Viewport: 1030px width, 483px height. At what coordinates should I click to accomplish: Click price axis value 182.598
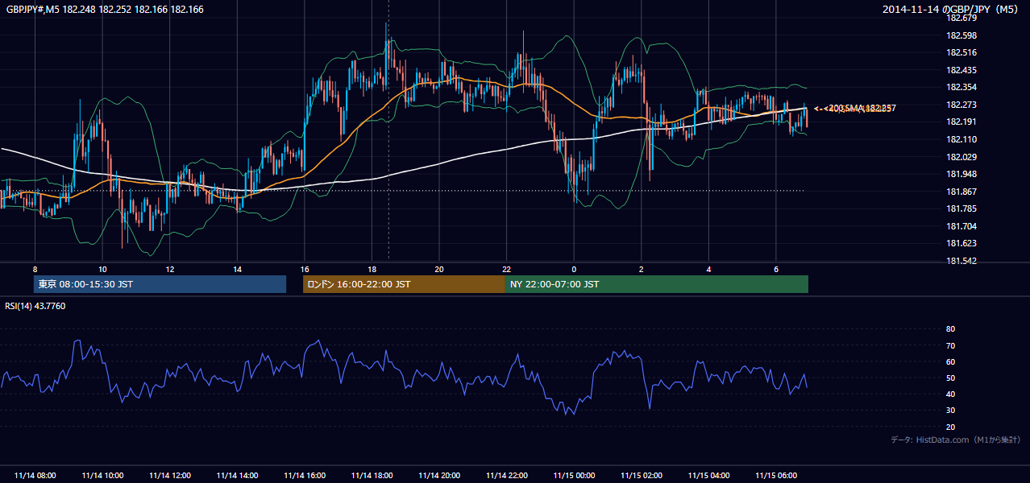pos(961,35)
